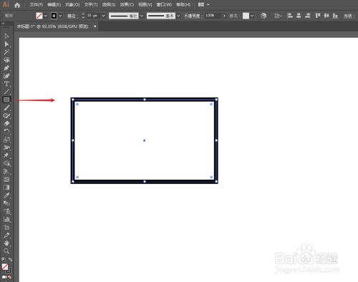Reset to default fill and stroke
Image resolution: width=358 pixels, height=282 pixels.
tap(4, 260)
